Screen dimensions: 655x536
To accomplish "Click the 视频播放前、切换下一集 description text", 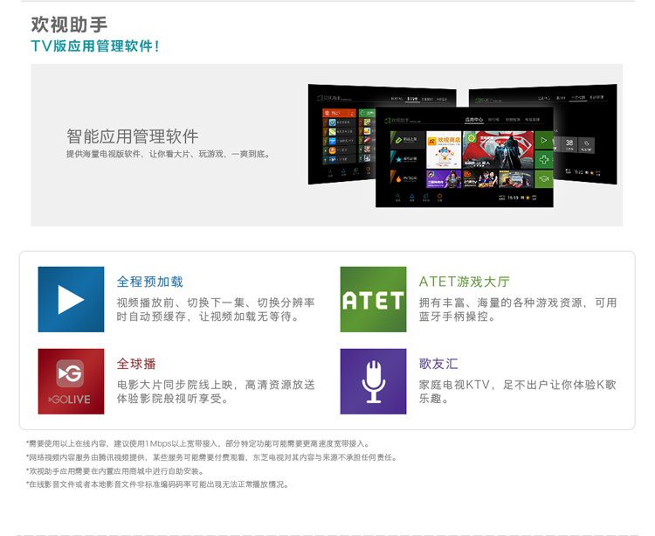I will [x=216, y=310].
